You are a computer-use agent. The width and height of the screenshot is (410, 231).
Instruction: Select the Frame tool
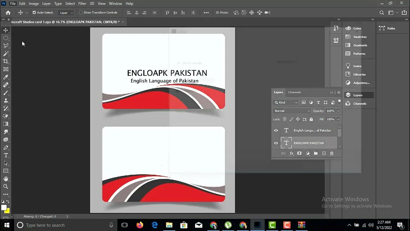[x=6, y=69]
